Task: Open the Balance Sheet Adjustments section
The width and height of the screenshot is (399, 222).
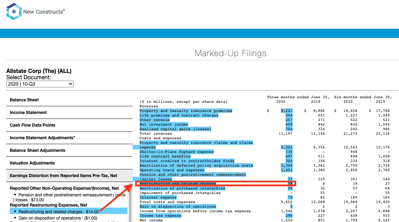Action: (x=69, y=150)
